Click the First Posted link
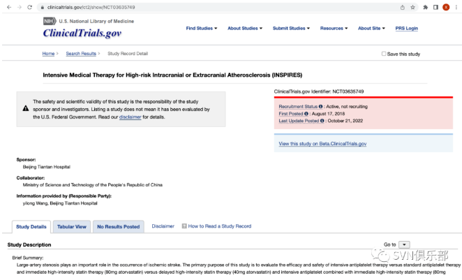 coord(291,114)
